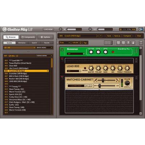Image resolution: width=145 pixels, height=145 pixels.
Task: Open the Lead 800 preset dropdown
Action: (74, 71)
